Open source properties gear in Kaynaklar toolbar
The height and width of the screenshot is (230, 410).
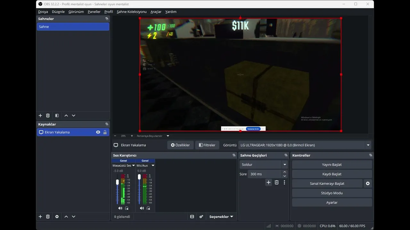point(57,217)
